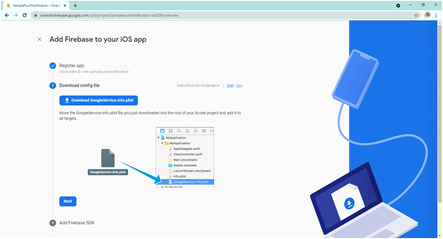Click the Download config file step number
The image size is (443, 239).
[x=52, y=85]
